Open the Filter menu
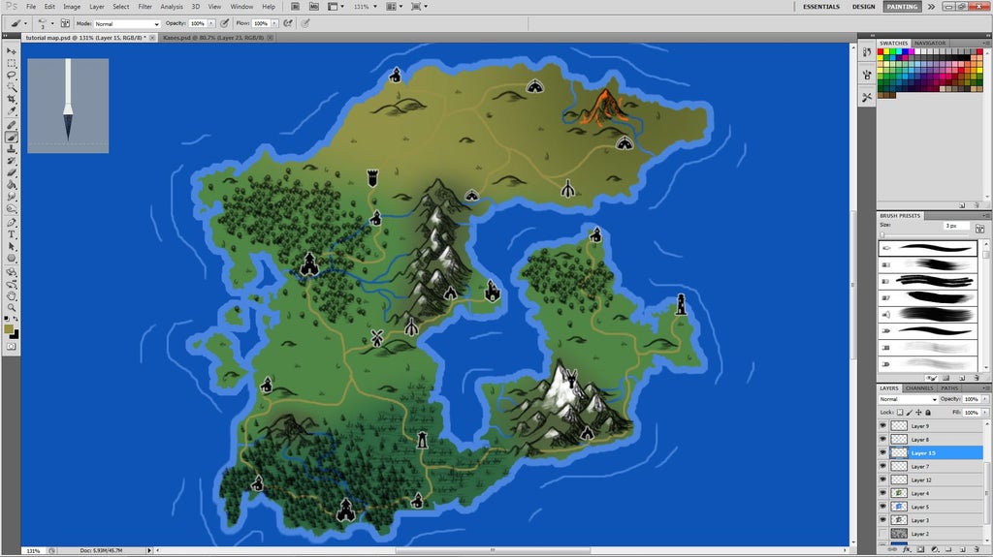993x557 pixels. click(x=145, y=7)
